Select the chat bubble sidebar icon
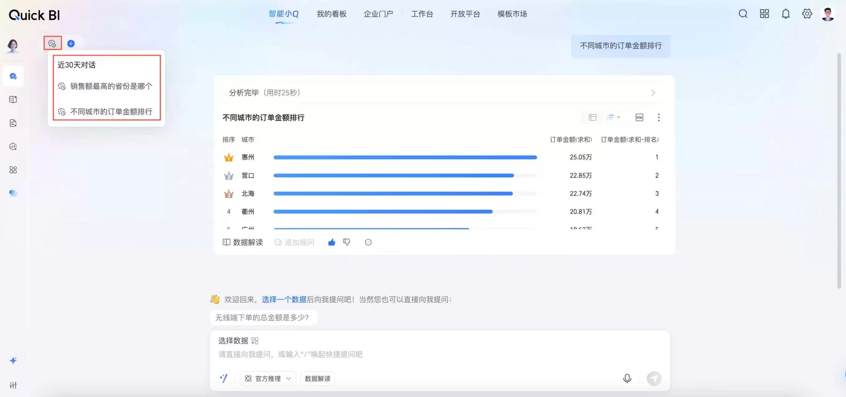The height and width of the screenshot is (397, 846). (x=13, y=76)
